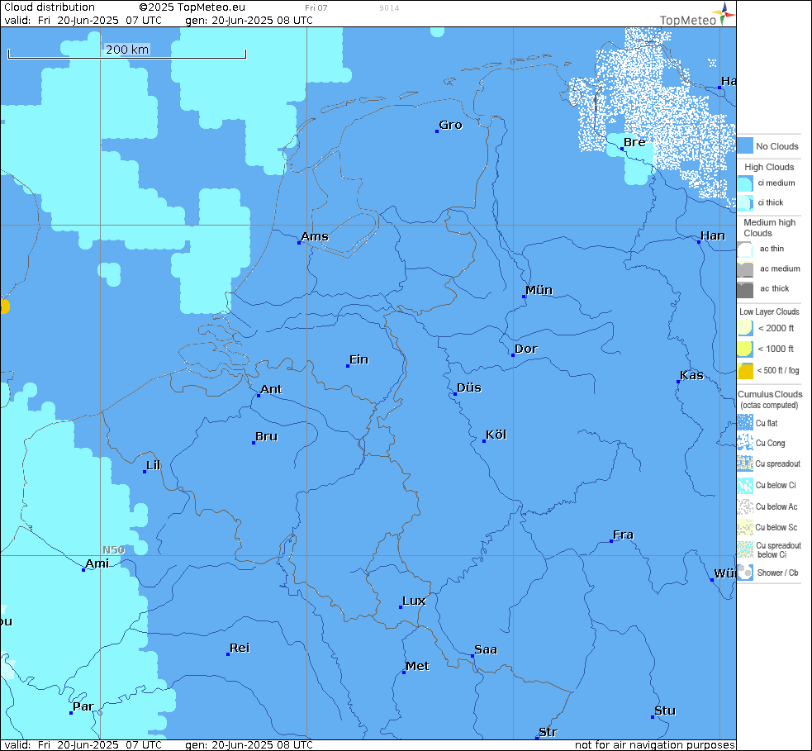Click 'not for air navigation purposes' notice
Viewport: 812px width, 751px height.
(654, 744)
